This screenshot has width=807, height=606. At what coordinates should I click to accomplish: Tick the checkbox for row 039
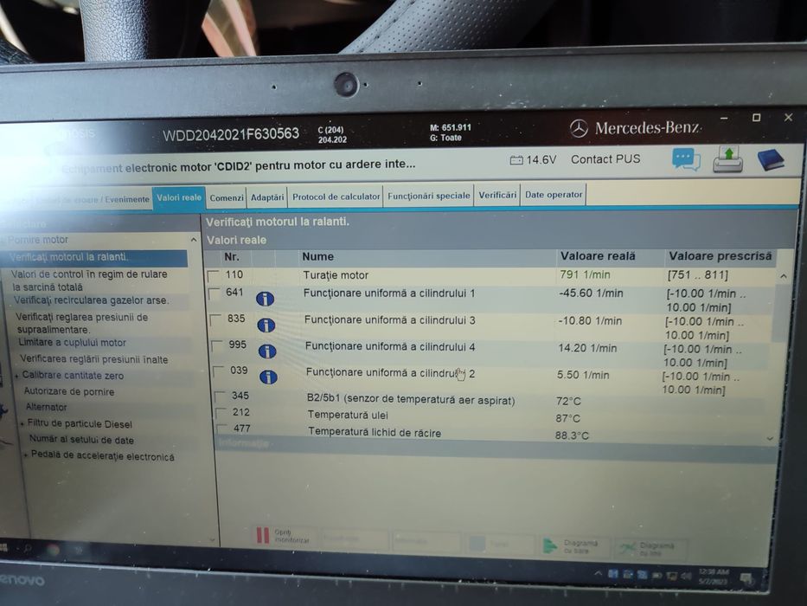(219, 371)
